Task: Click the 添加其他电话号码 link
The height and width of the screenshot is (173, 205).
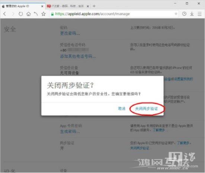Action: click(78, 56)
